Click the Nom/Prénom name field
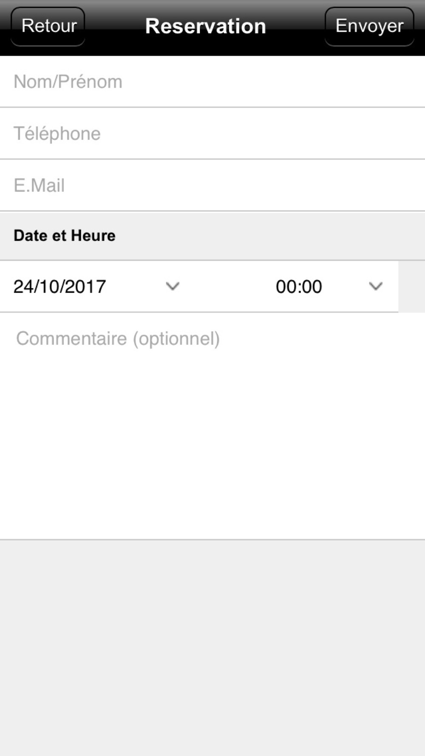The width and height of the screenshot is (425, 756). (x=212, y=82)
